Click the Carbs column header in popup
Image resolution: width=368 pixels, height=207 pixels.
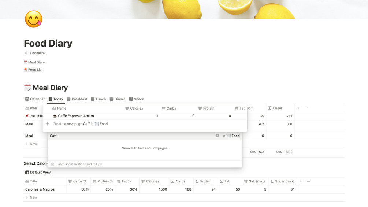[169, 108]
